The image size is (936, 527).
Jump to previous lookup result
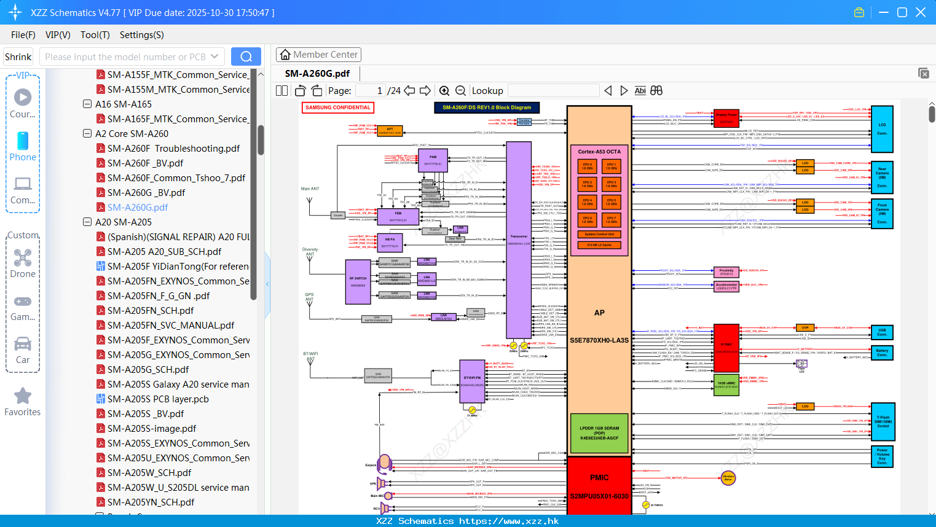coord(608,91)
